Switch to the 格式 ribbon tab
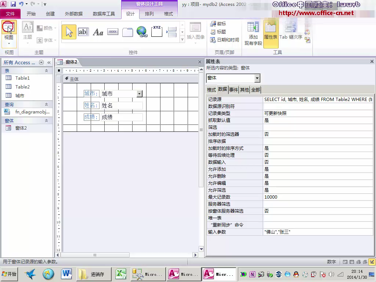The image size is (376, 282). pyautogui.click(x=168, y=14)
